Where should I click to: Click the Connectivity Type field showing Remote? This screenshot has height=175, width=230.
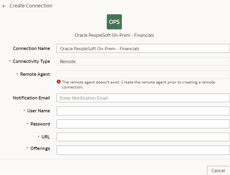[143, 61]
